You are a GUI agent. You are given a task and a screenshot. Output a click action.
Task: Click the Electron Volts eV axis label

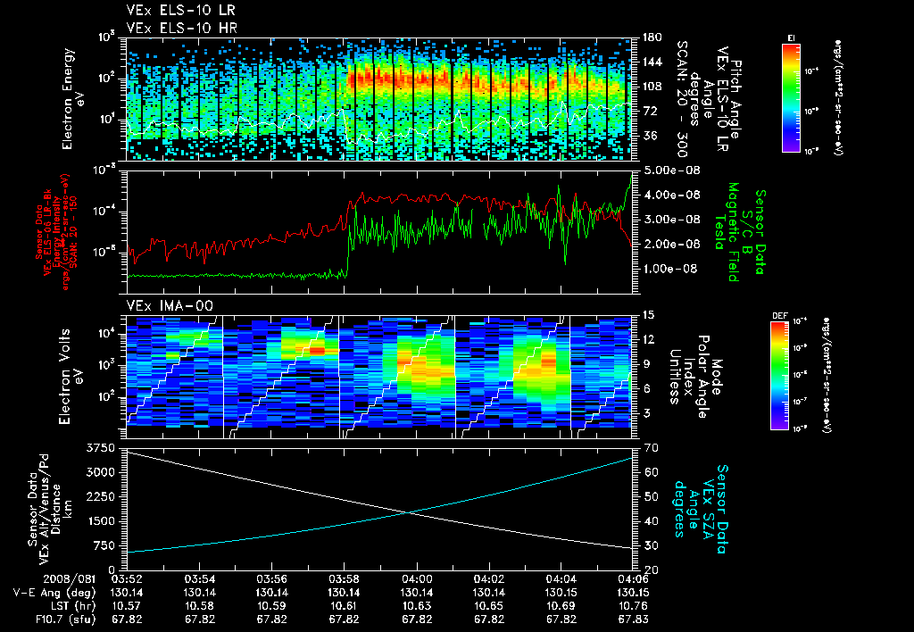point(71,377)
